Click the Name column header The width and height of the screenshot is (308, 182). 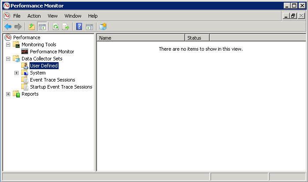(x=140, y=38)
